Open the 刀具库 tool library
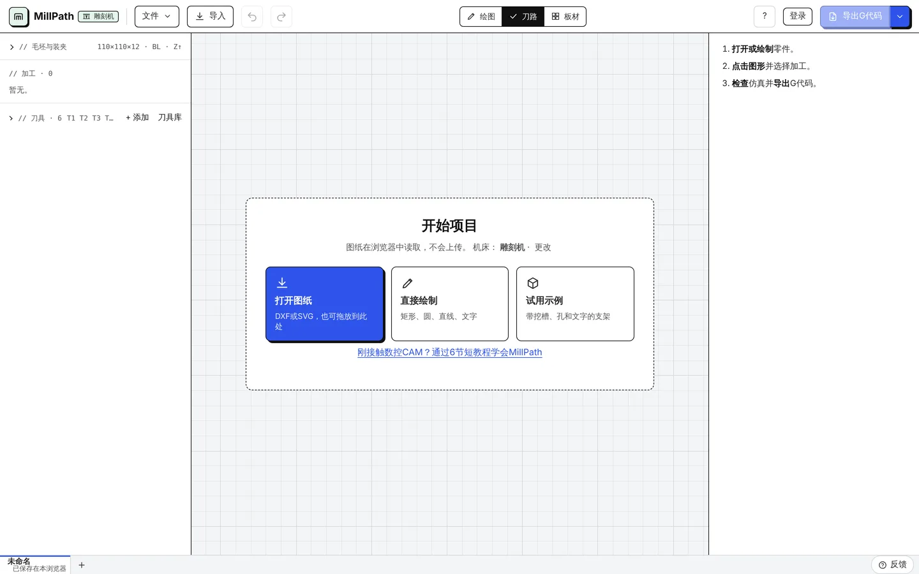Viewport: 919px width, 574px height. (170, 117)
